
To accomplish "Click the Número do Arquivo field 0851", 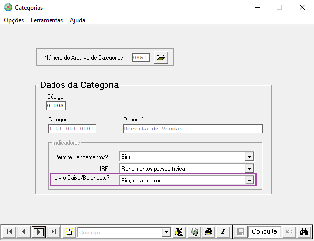I will click(x=141, y=58).
